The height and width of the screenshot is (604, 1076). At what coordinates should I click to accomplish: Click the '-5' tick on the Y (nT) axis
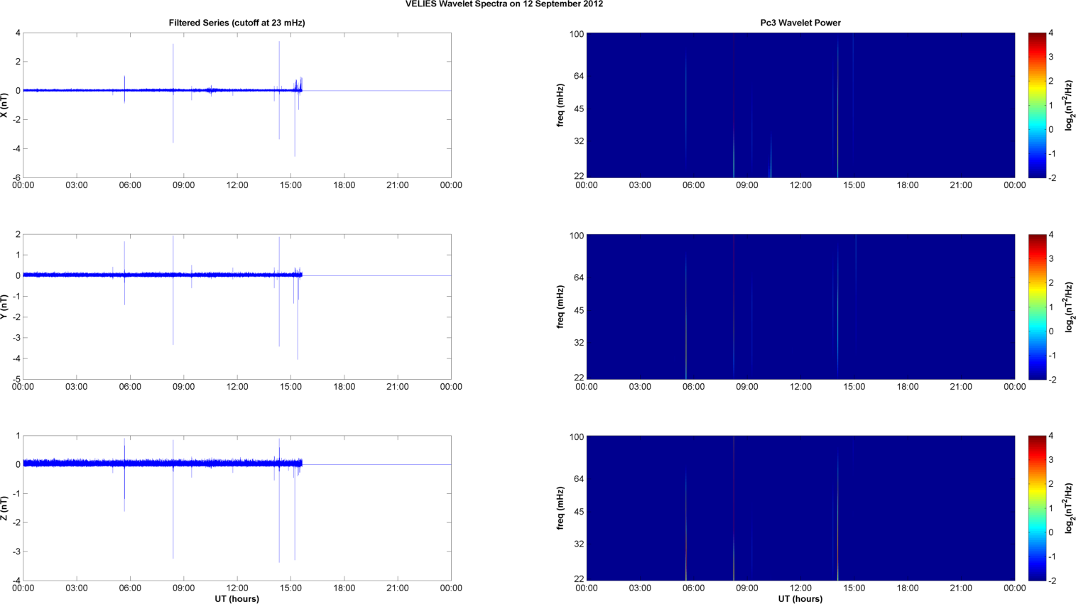point(16,379)
